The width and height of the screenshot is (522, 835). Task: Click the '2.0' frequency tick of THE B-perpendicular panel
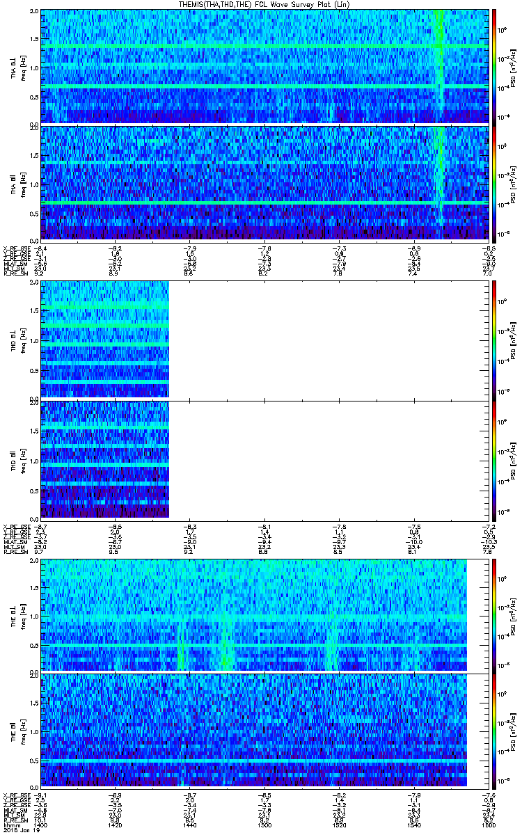(34, 559)
